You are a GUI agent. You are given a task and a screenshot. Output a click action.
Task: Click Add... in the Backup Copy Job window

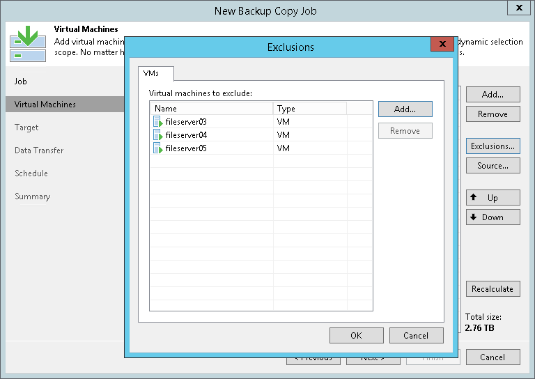pyautogui.click(x=493, y=95)
